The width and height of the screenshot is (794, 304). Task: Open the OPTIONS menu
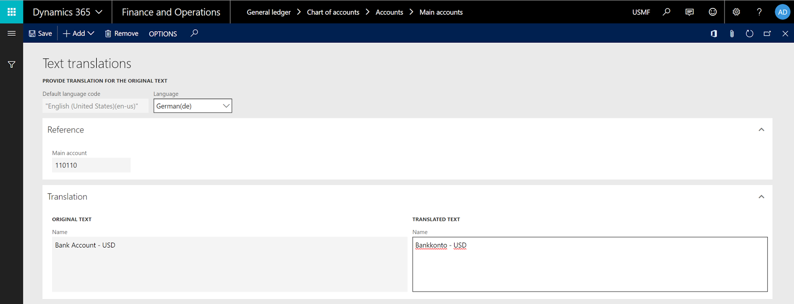(x=163, y=34)
